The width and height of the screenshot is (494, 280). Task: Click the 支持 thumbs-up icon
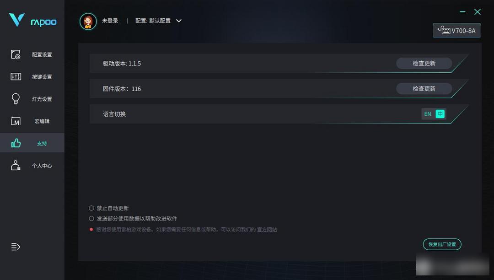pyautogui.click(x=16, y=143)
